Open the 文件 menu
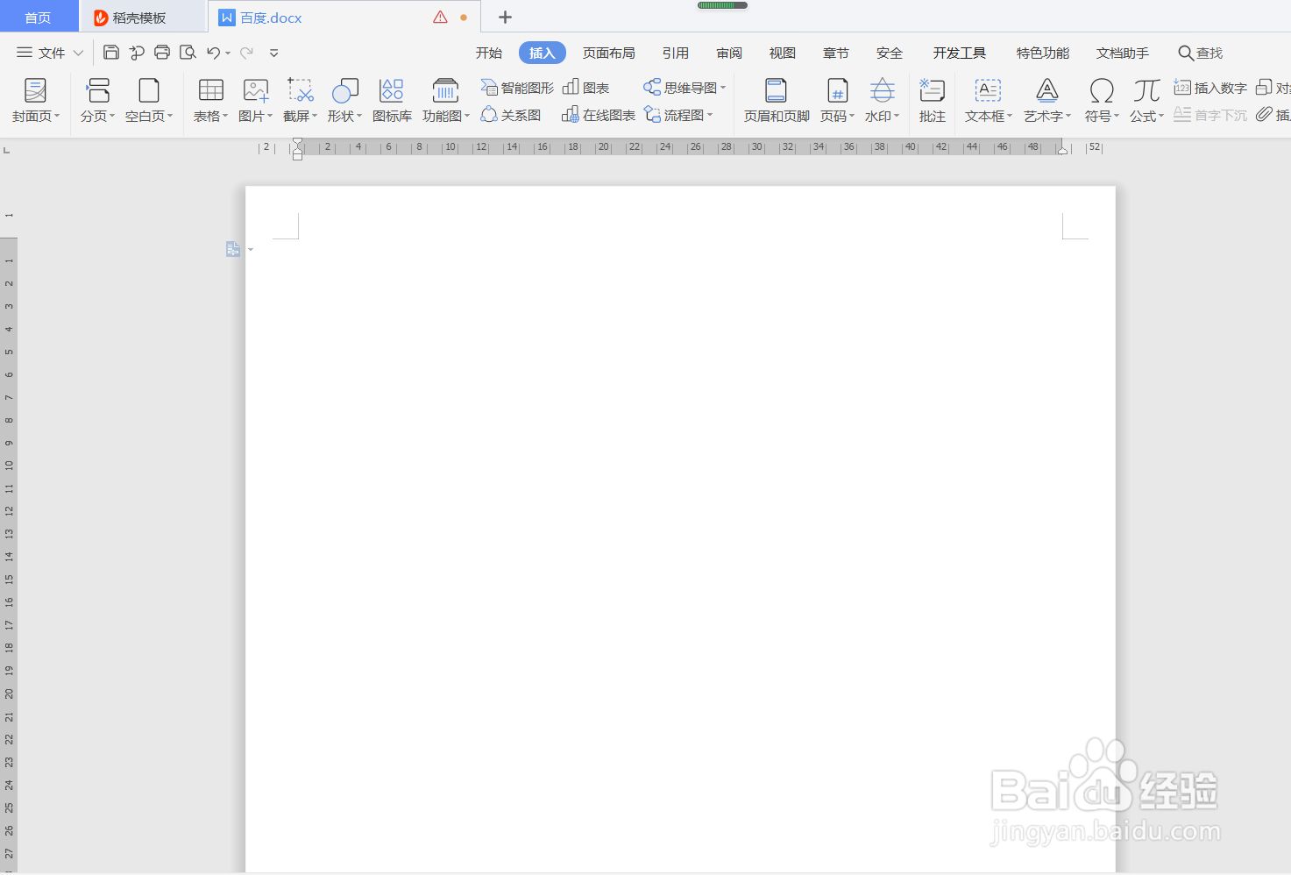The width and height of the screenshot is (1291, 875). pyautogui.click(x=50, y=53)
